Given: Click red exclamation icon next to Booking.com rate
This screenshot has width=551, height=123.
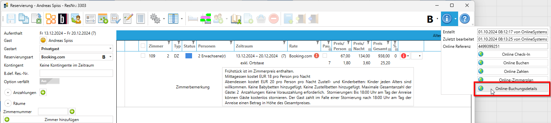Looking at the screenshot, I should tap(316, 56).
